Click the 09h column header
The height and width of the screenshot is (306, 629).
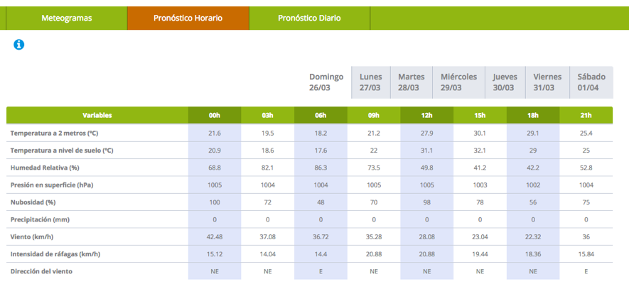(x=373, y=115)
